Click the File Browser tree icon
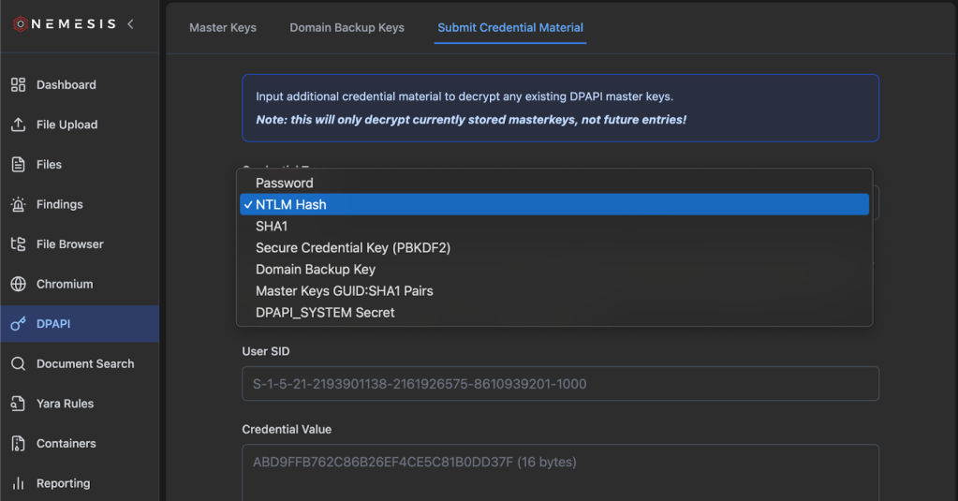Image resolution: width=958 pixels, height=501 pixels. [18, 244]
